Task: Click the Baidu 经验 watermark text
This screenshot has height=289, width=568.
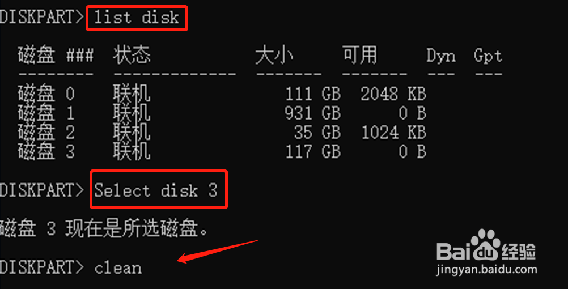Action: (x=486, y=250)
